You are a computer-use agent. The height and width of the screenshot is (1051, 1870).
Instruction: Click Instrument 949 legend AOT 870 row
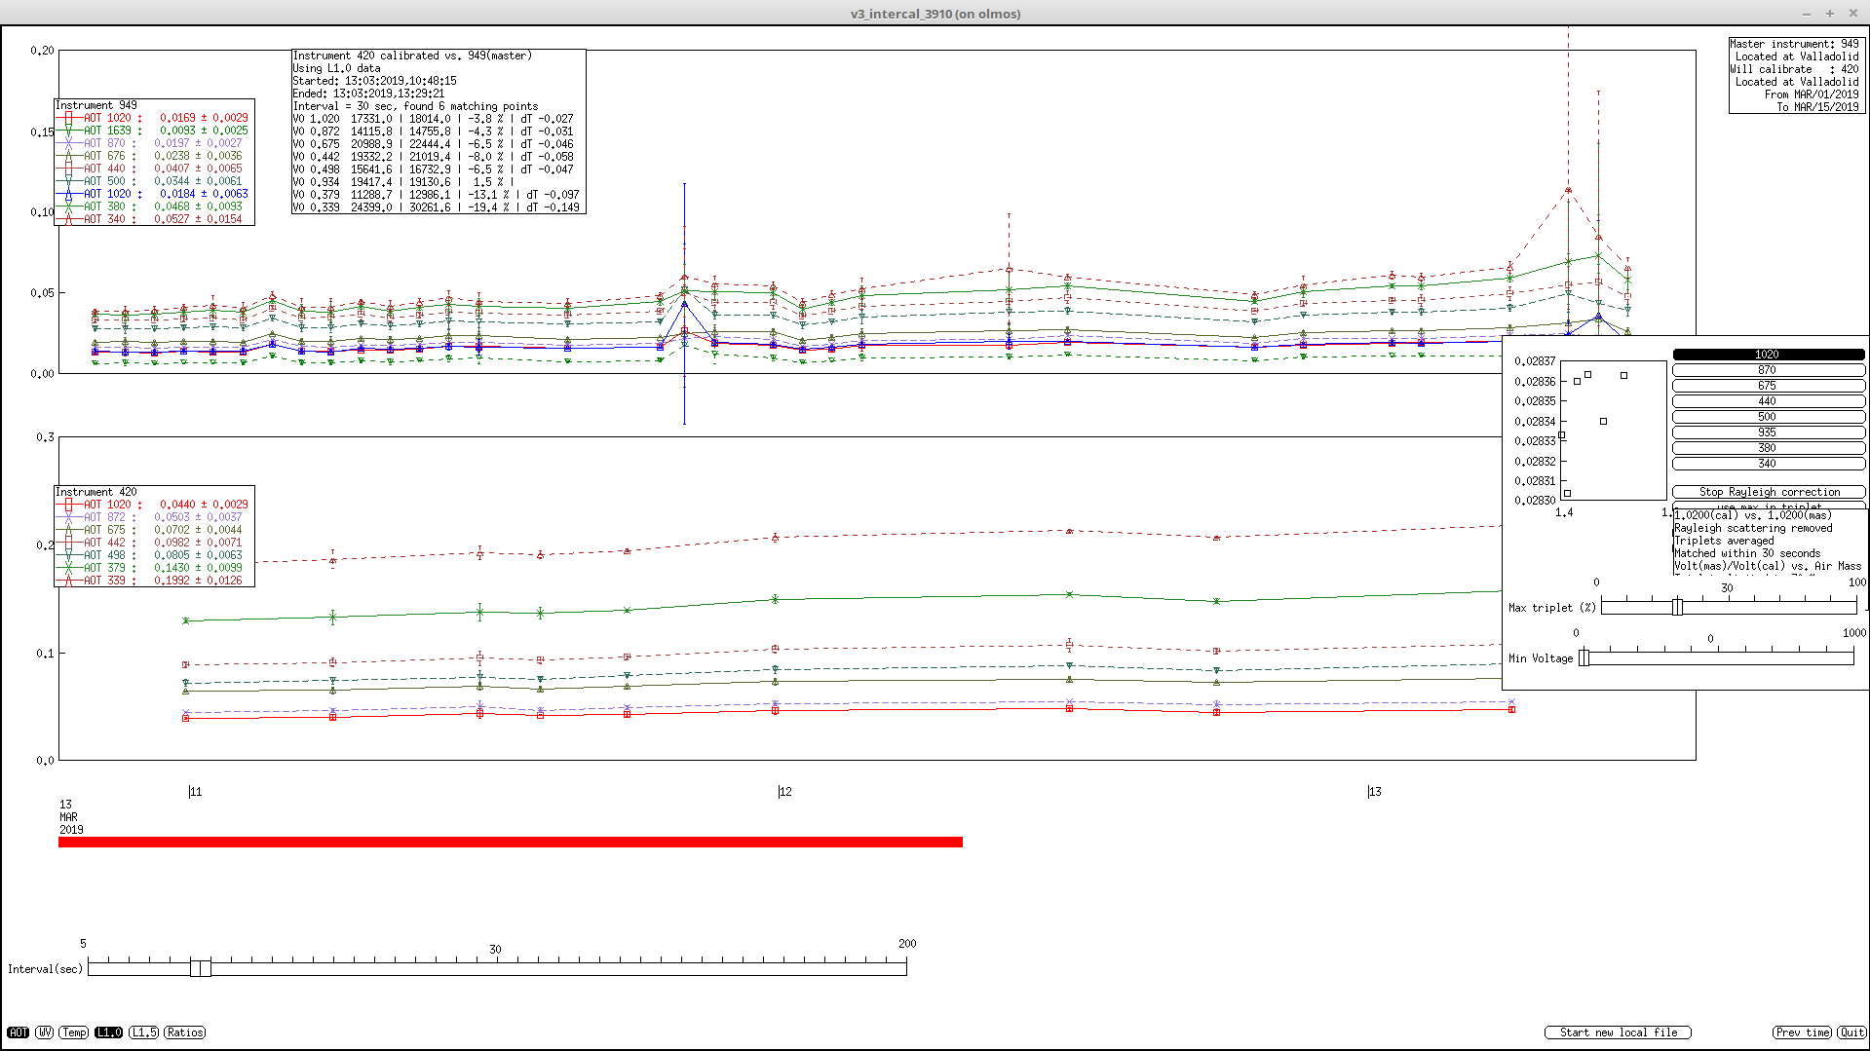(154, 143)
